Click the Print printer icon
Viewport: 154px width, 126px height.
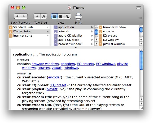click(78, 16)
